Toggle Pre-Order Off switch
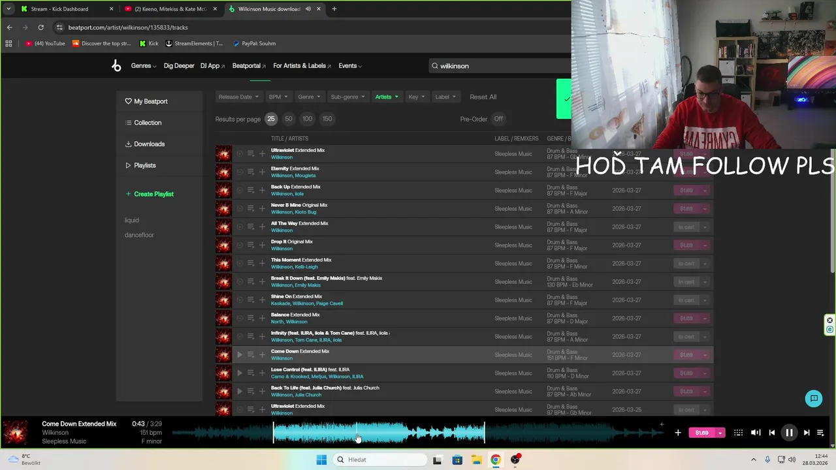The width and height of the screenshot is (836, 470). (x=498, y=119)
